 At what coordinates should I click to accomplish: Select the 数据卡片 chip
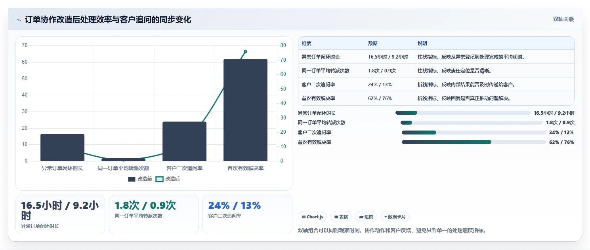(x=395, y=217)
